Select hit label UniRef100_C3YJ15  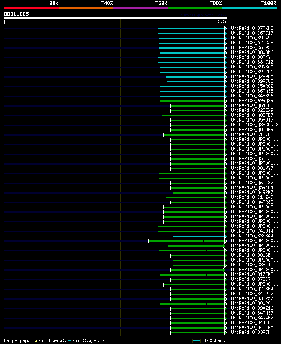pos(252,265)
